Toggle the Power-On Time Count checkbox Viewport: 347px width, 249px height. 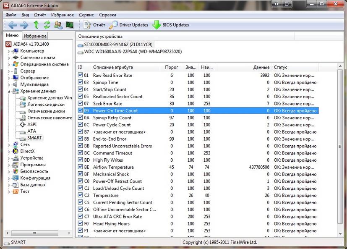coord(80,110)
